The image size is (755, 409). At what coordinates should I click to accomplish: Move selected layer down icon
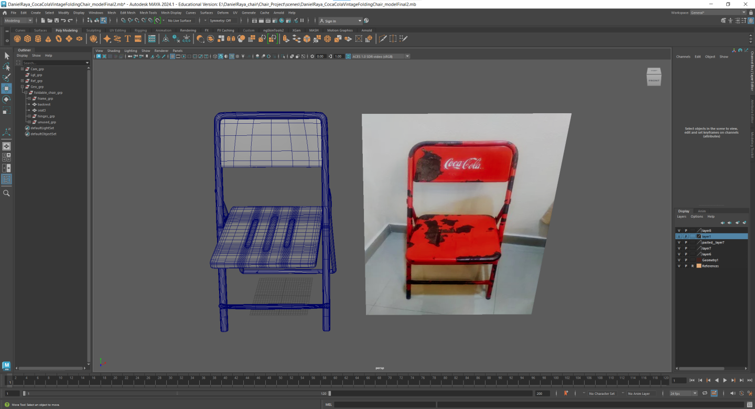pos(730,223)
